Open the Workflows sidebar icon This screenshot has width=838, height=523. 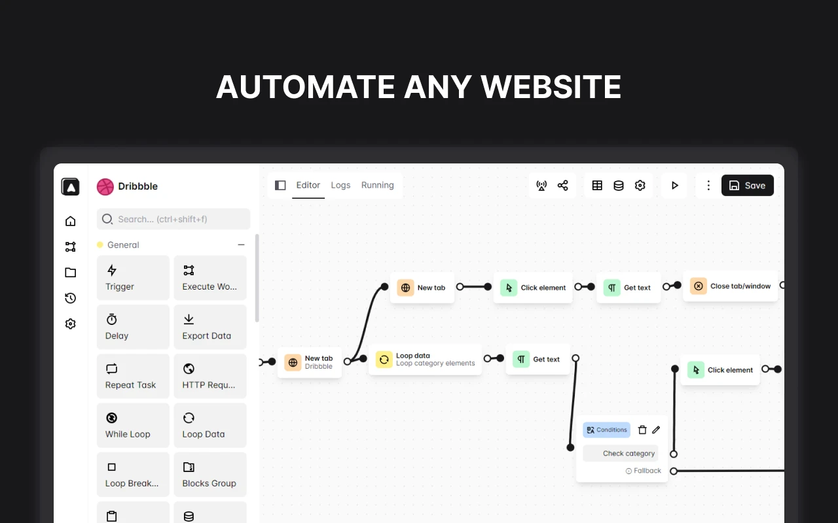71,246
